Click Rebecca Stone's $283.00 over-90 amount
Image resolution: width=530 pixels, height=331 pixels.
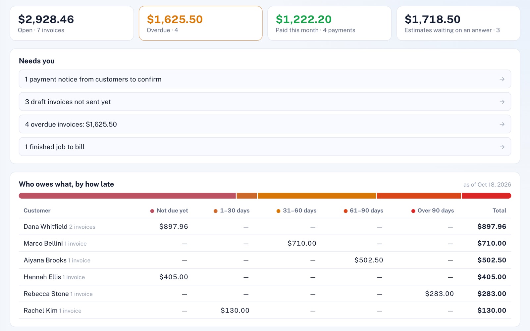(440, 294)
